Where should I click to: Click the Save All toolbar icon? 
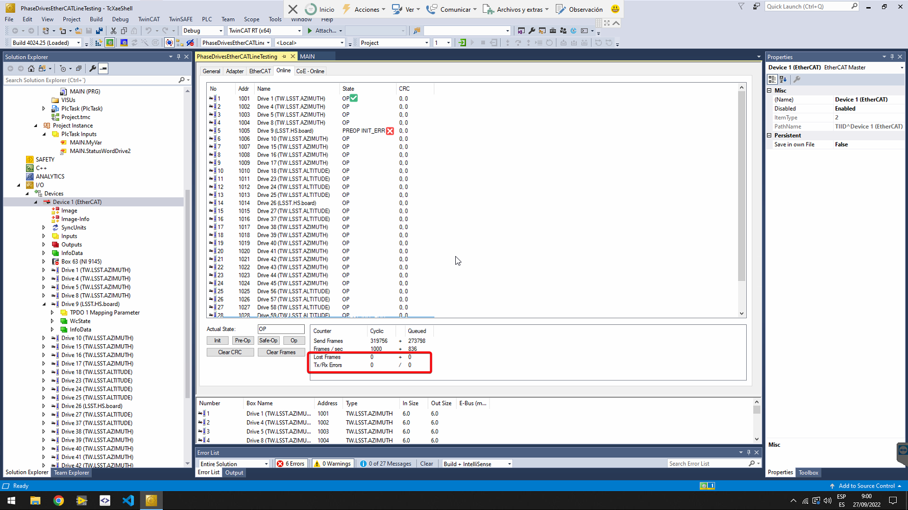[99, 31]
